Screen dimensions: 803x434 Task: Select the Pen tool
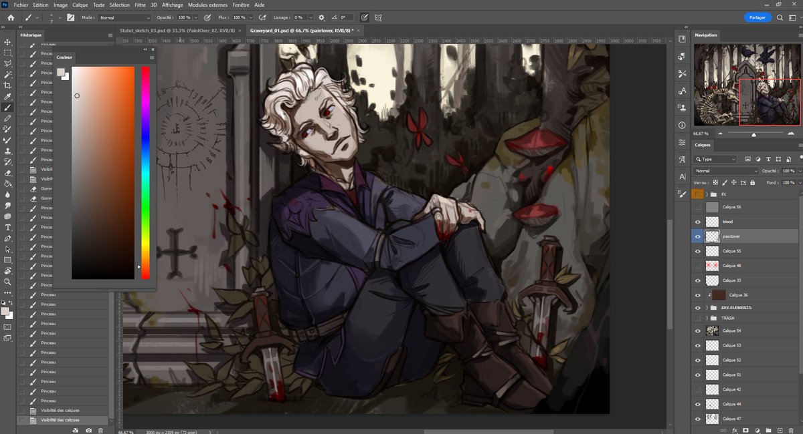coord(8,238)
